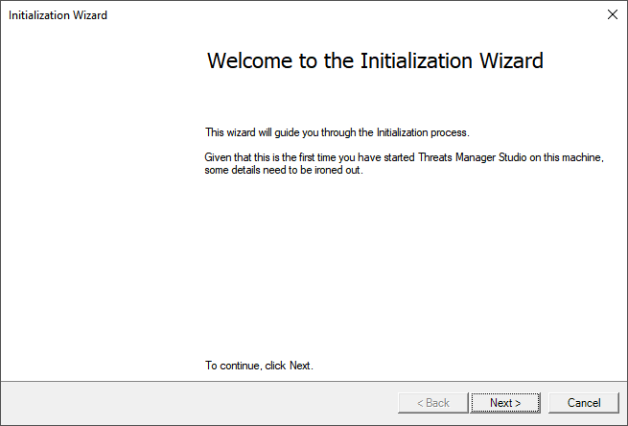Click the word "Next" in the continue hint

coord(299,366)
